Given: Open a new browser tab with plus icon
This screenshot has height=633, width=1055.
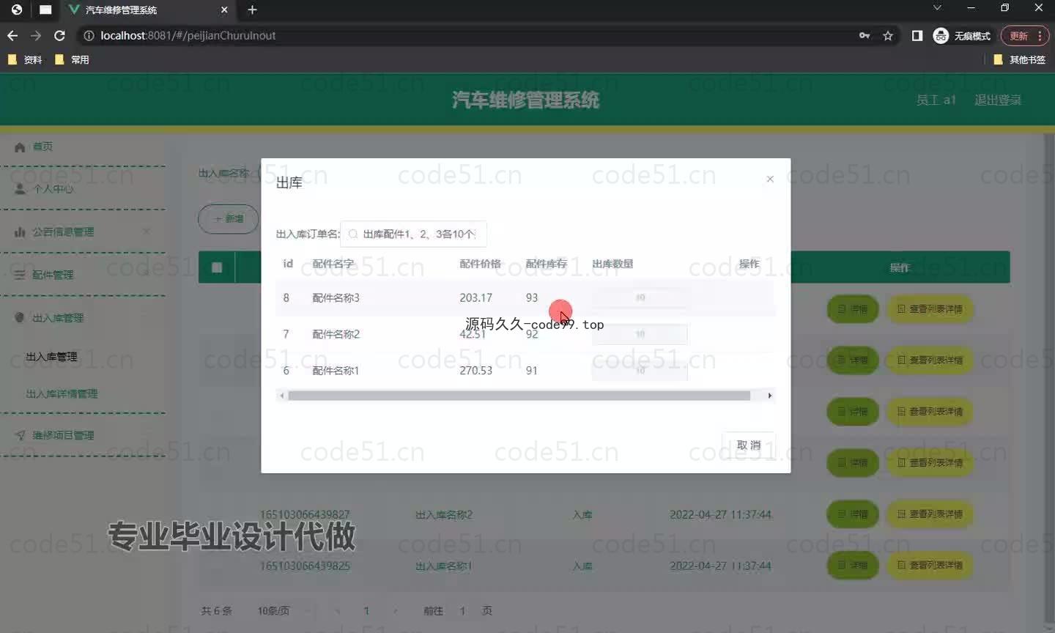Looking at the screenshot, I should 253,10.
